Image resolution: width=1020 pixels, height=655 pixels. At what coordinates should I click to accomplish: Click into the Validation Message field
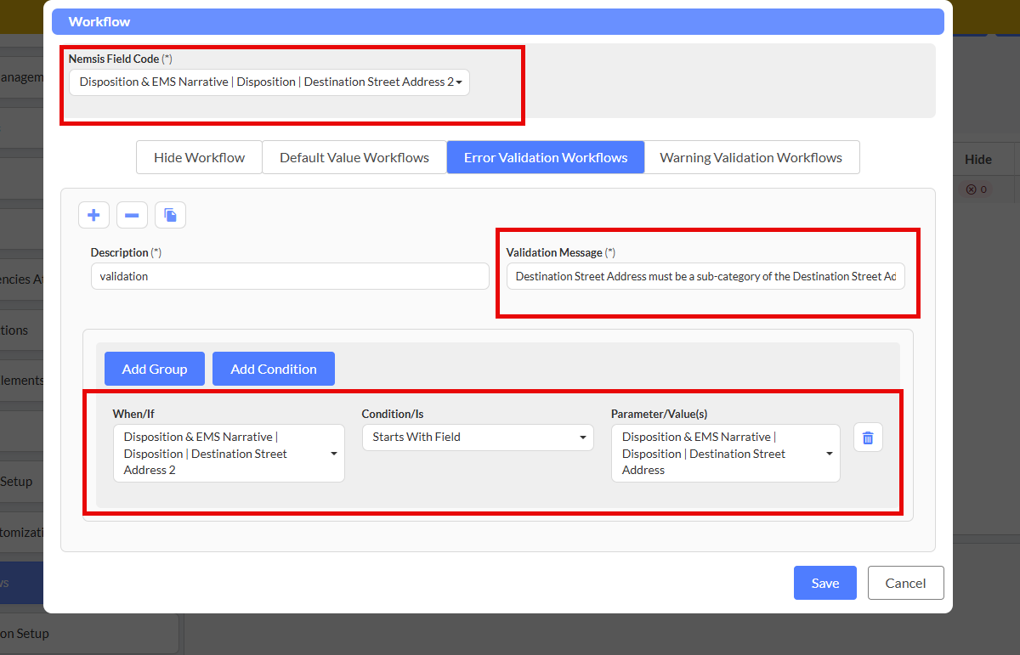705,276
